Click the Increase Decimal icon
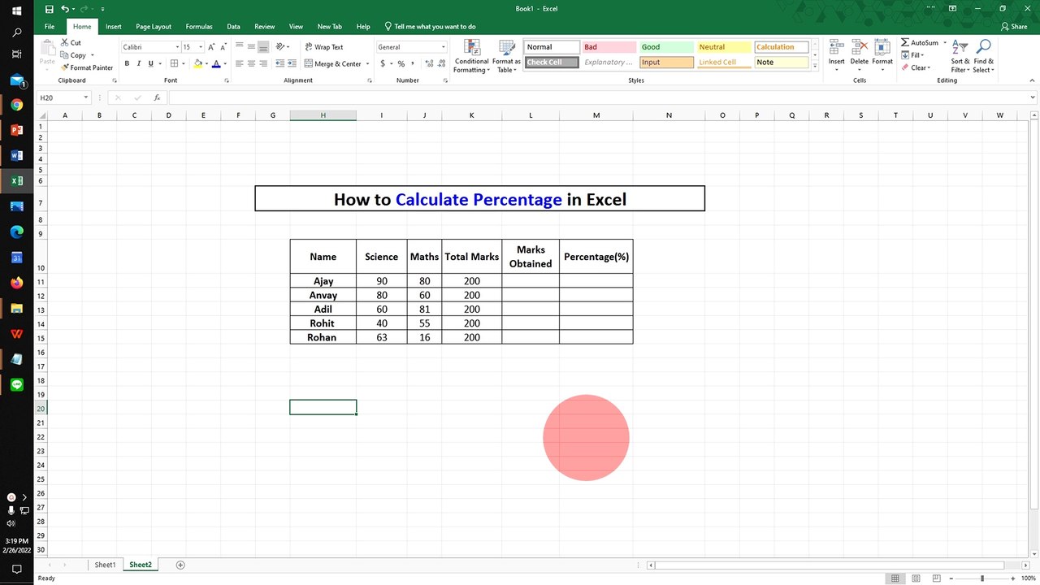Viewport: 1040px width, 585px height. point(428,64)
